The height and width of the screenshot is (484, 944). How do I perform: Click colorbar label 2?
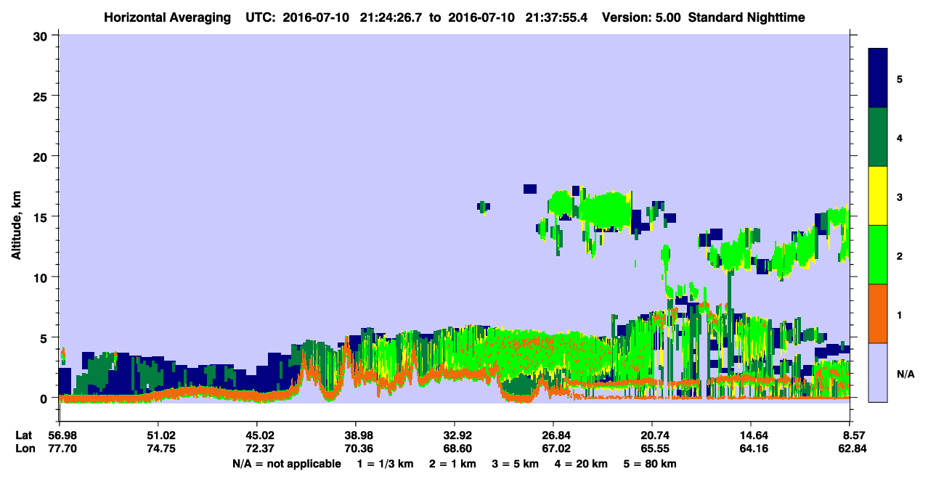pos(900,256)
